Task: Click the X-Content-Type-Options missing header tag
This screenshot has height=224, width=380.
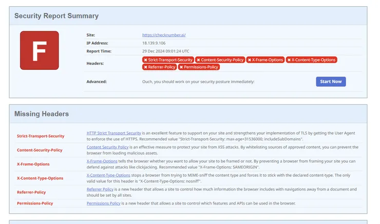Action: [311, 60]
